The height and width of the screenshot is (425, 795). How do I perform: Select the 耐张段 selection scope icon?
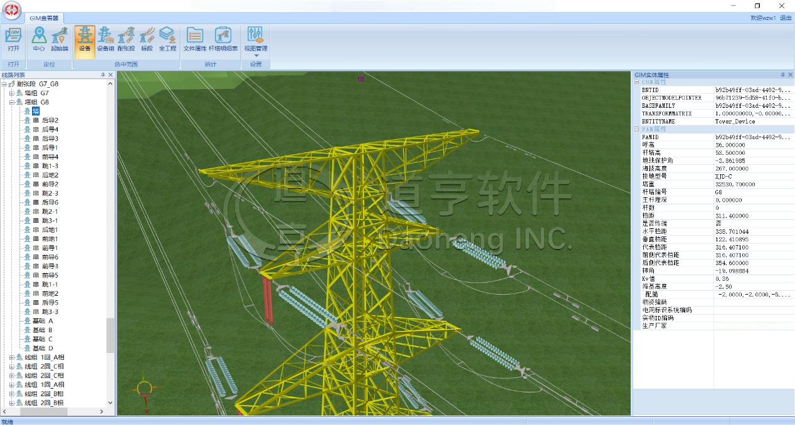[x=126, y=39]
